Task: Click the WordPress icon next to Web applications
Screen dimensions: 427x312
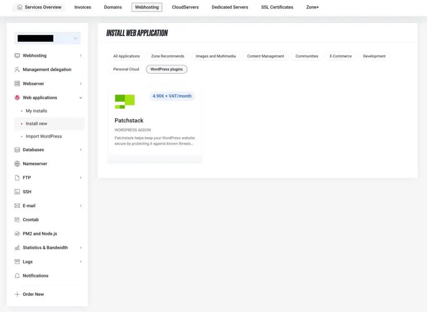Action: click(x=17, y=98)
